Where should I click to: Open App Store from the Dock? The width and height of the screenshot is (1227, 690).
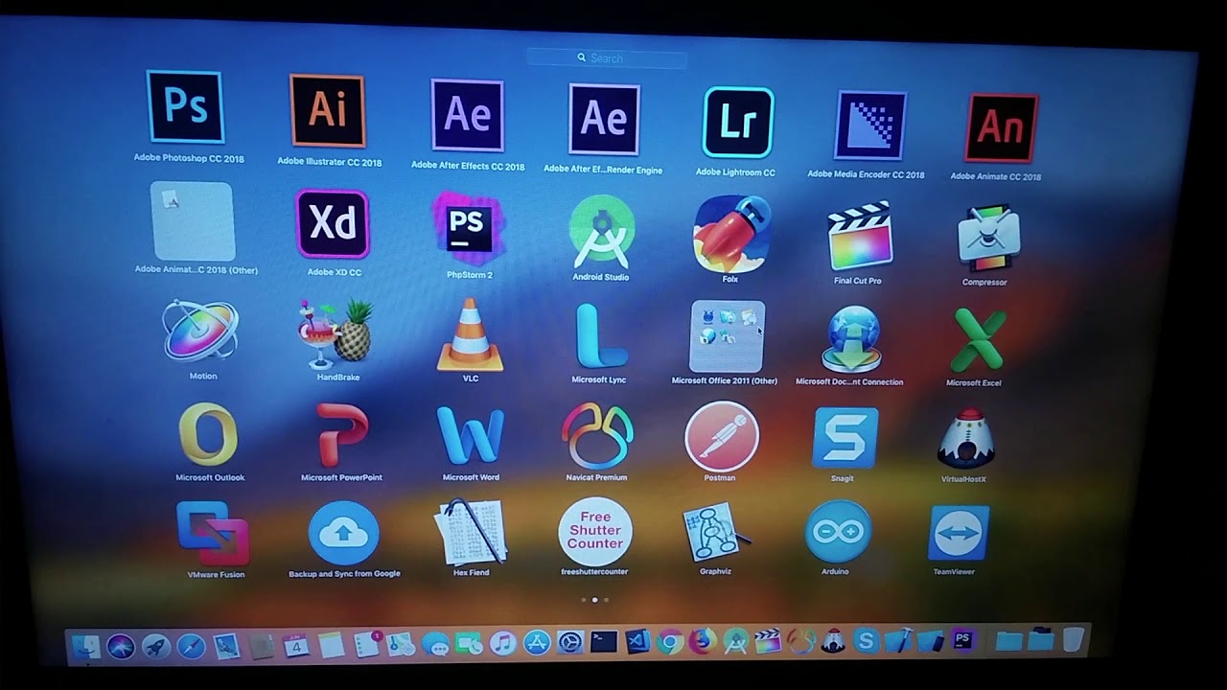pos(537,642)
